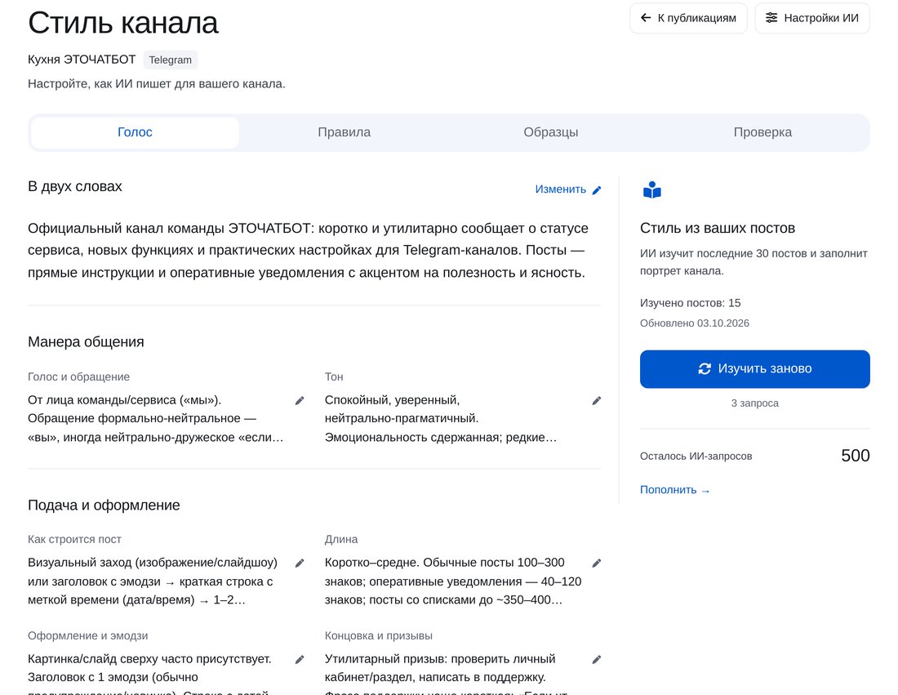Go back via the К публикациям button
The height and width of the screenshot is (695, 898).
(x=688, y=18)
